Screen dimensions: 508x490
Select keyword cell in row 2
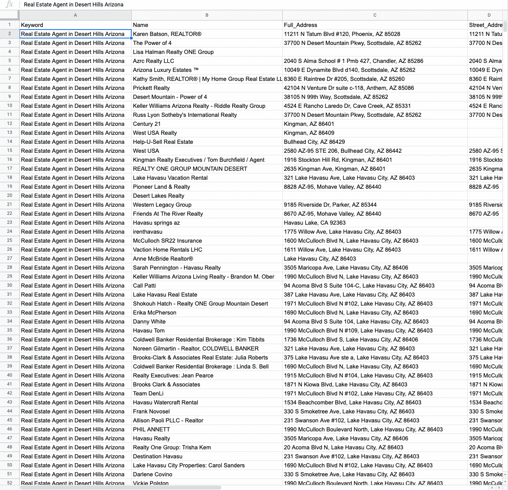[x=76, y=34]
